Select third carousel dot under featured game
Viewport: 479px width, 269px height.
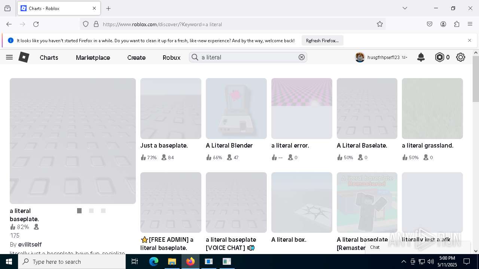point(103,211)
